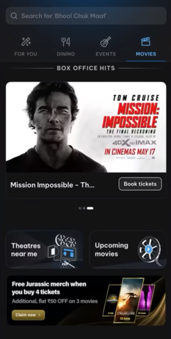Screen dimensions: 171x339
Task: Switch to the EVENTS tab label
Action: [106, 54]
